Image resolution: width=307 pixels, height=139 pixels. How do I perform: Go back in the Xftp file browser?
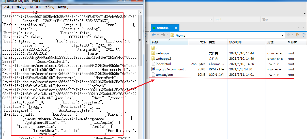[x=154, y=35]
